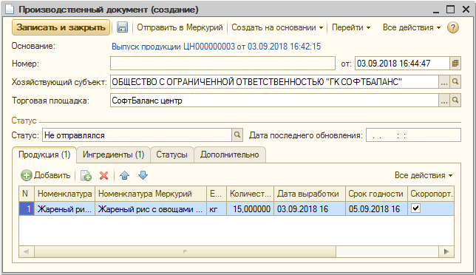
Task: Click the floppy disk save icon
Action: pyautogui.click(x=123, y=27)
